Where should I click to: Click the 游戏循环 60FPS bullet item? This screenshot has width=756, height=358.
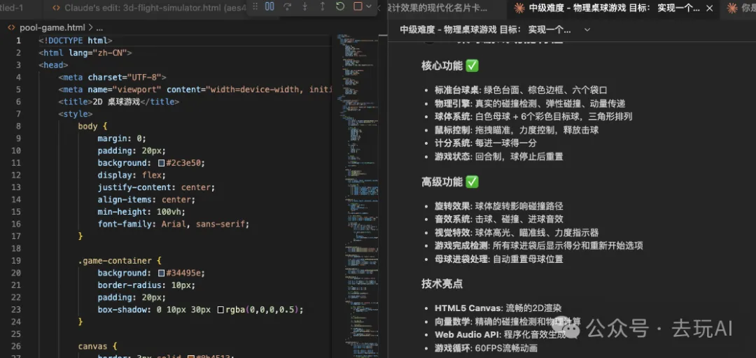tap(486, 348)
